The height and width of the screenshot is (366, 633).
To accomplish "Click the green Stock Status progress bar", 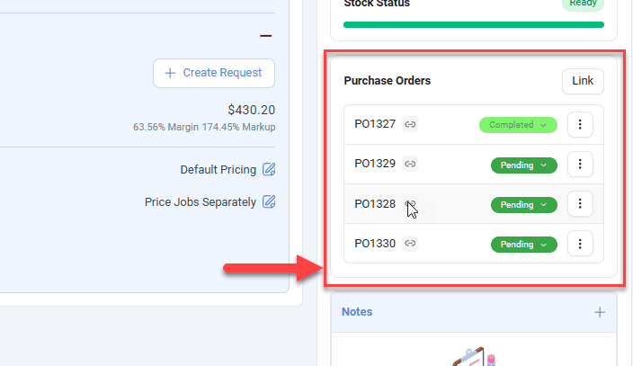I will [x=474, y=24].
